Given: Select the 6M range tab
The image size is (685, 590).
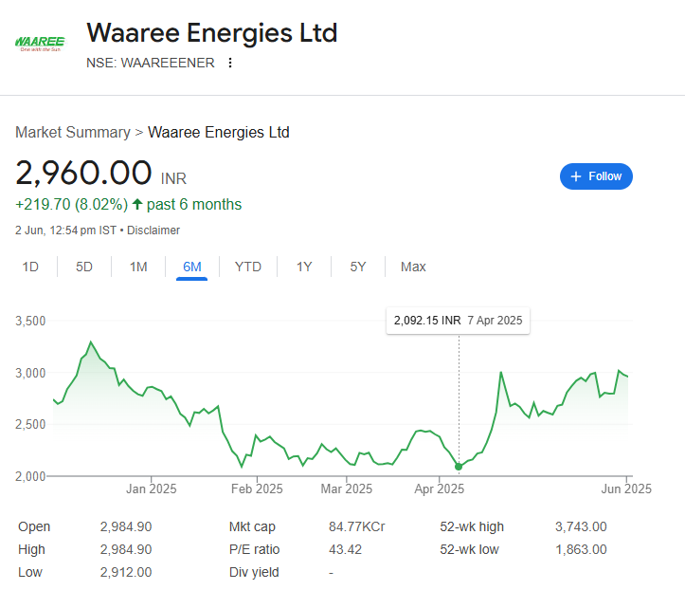Looking at the screenshot, I should [x=191, y=267].
